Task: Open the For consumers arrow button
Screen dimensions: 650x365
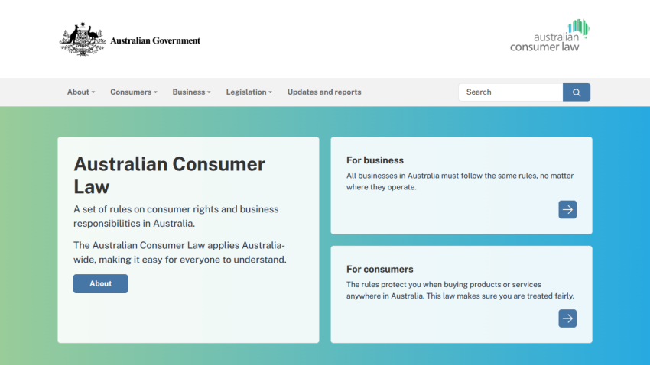Action: pos(567,318)
